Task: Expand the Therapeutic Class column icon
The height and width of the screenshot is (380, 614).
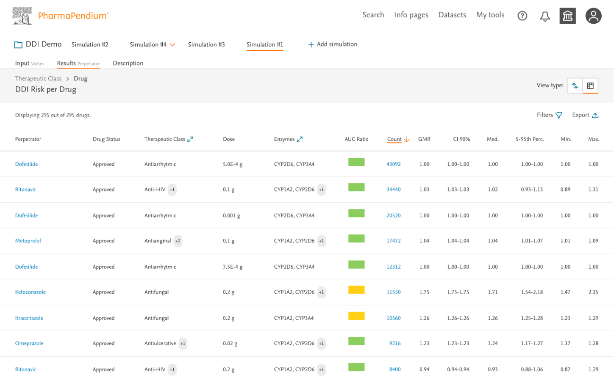Action: tap(190, 139)
